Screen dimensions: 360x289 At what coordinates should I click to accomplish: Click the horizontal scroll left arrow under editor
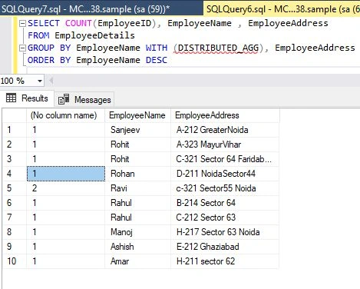coord(51,81)
